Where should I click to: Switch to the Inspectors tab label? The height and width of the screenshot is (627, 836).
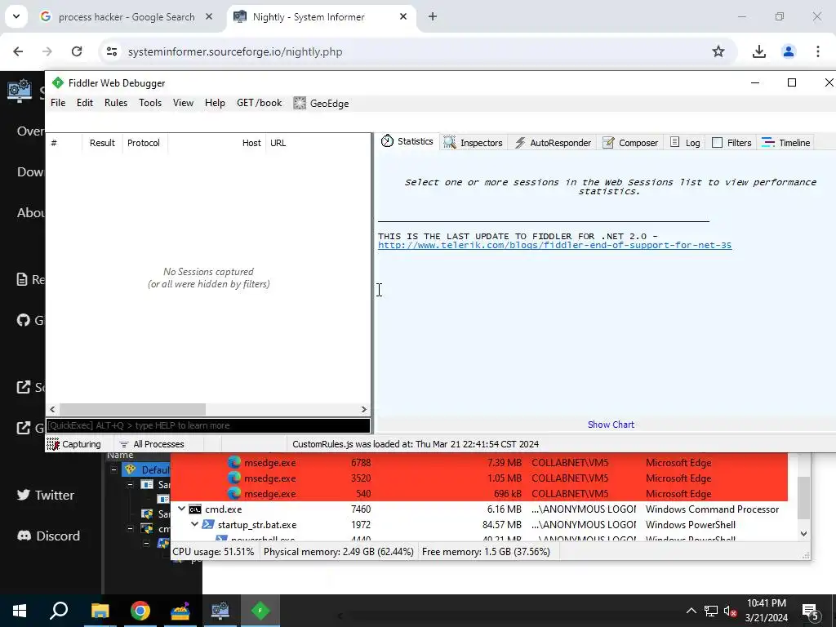pos(482,143)
